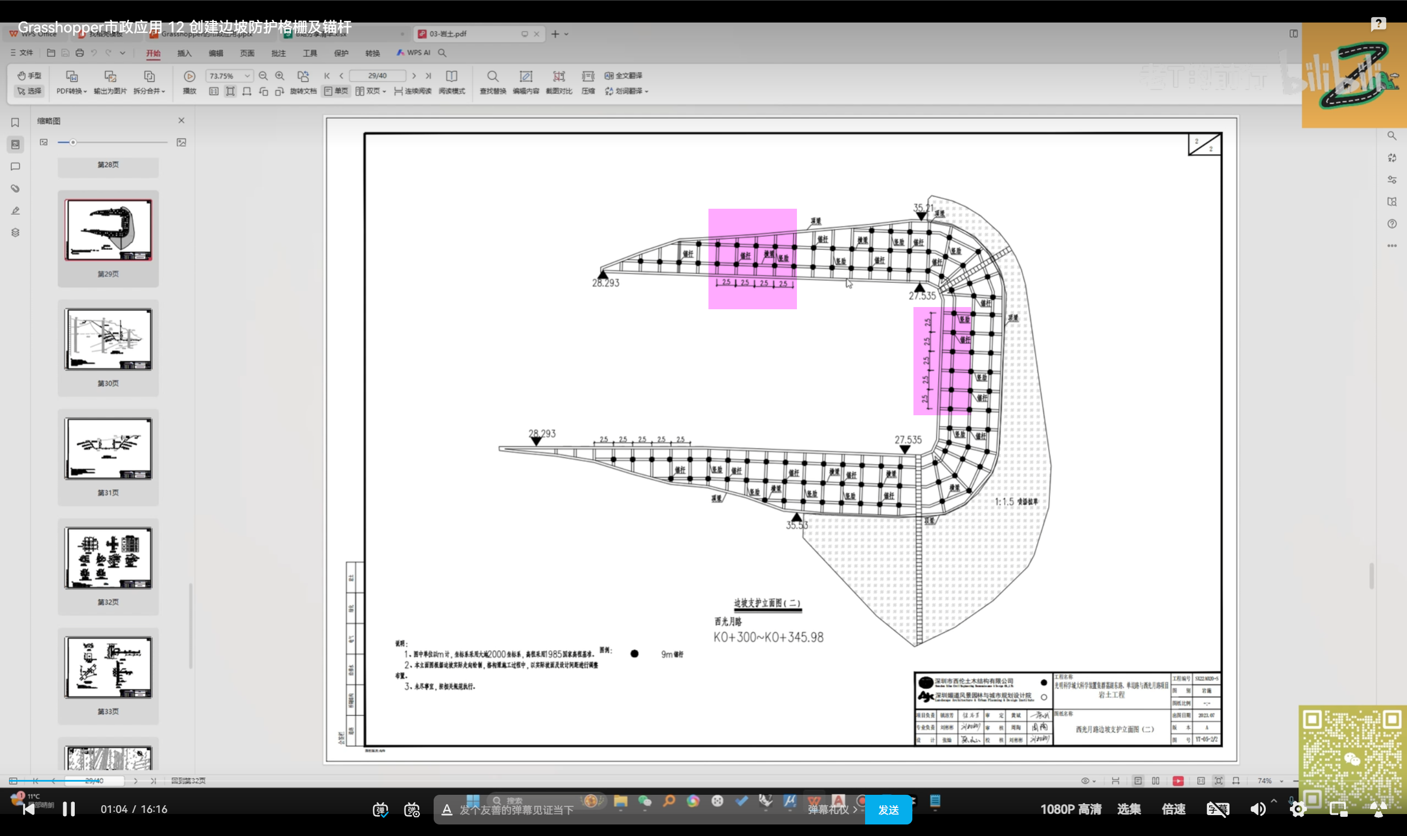Switch to the 批注 annotation tab
Viewport: 1407px width, 836px height.
click(x=279, y=53)
